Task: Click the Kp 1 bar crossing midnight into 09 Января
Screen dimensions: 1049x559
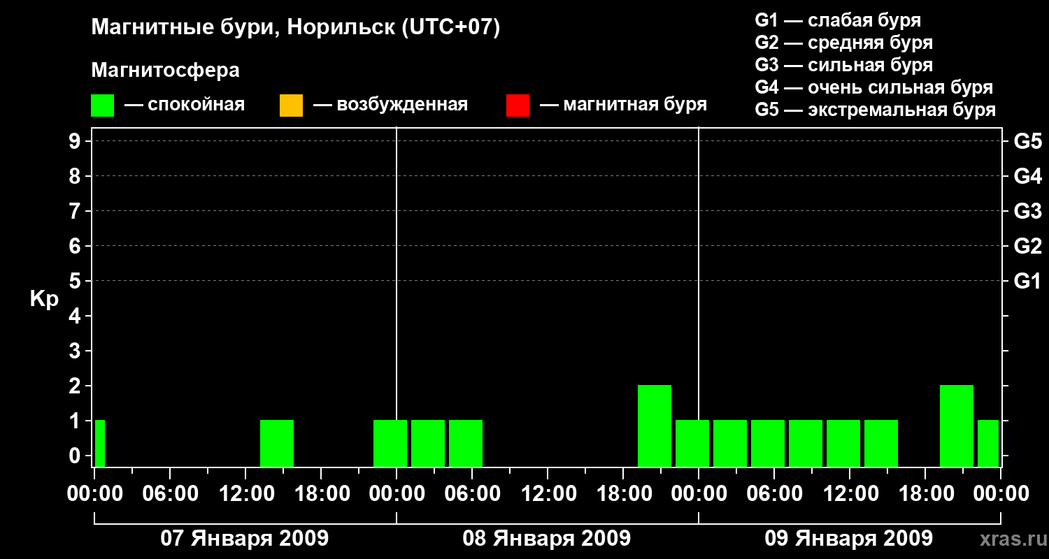Action: tap(692, 443)
